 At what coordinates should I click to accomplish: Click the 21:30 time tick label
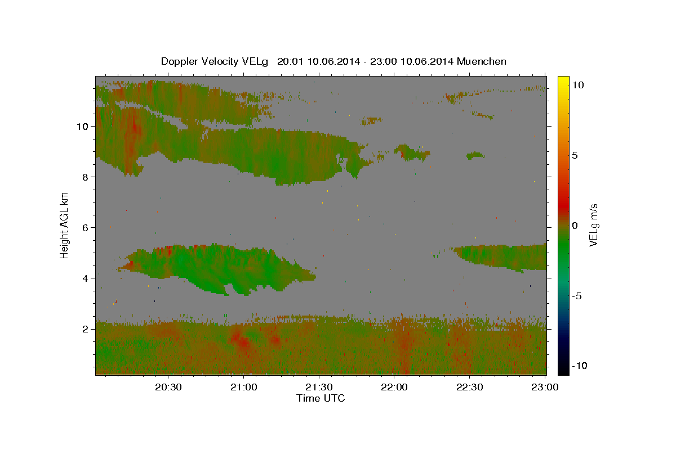coord(319,388)
